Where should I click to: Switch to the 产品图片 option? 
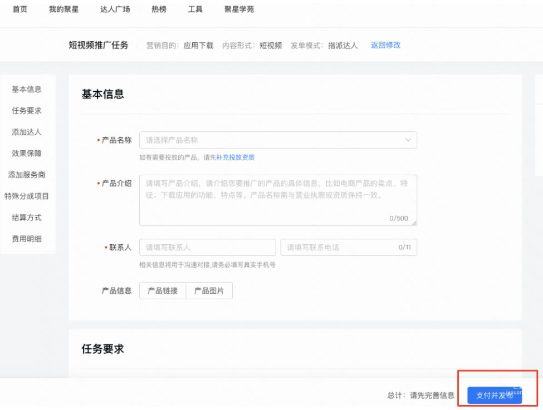pos(209,290)
